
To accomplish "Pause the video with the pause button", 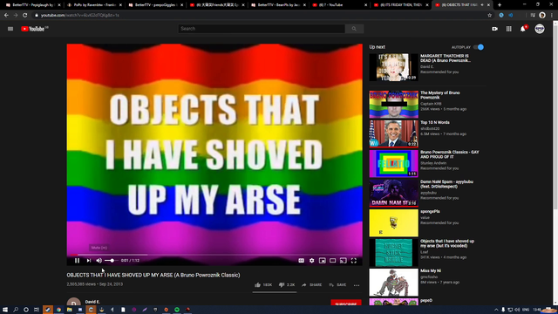I will (x=77, y=261).
